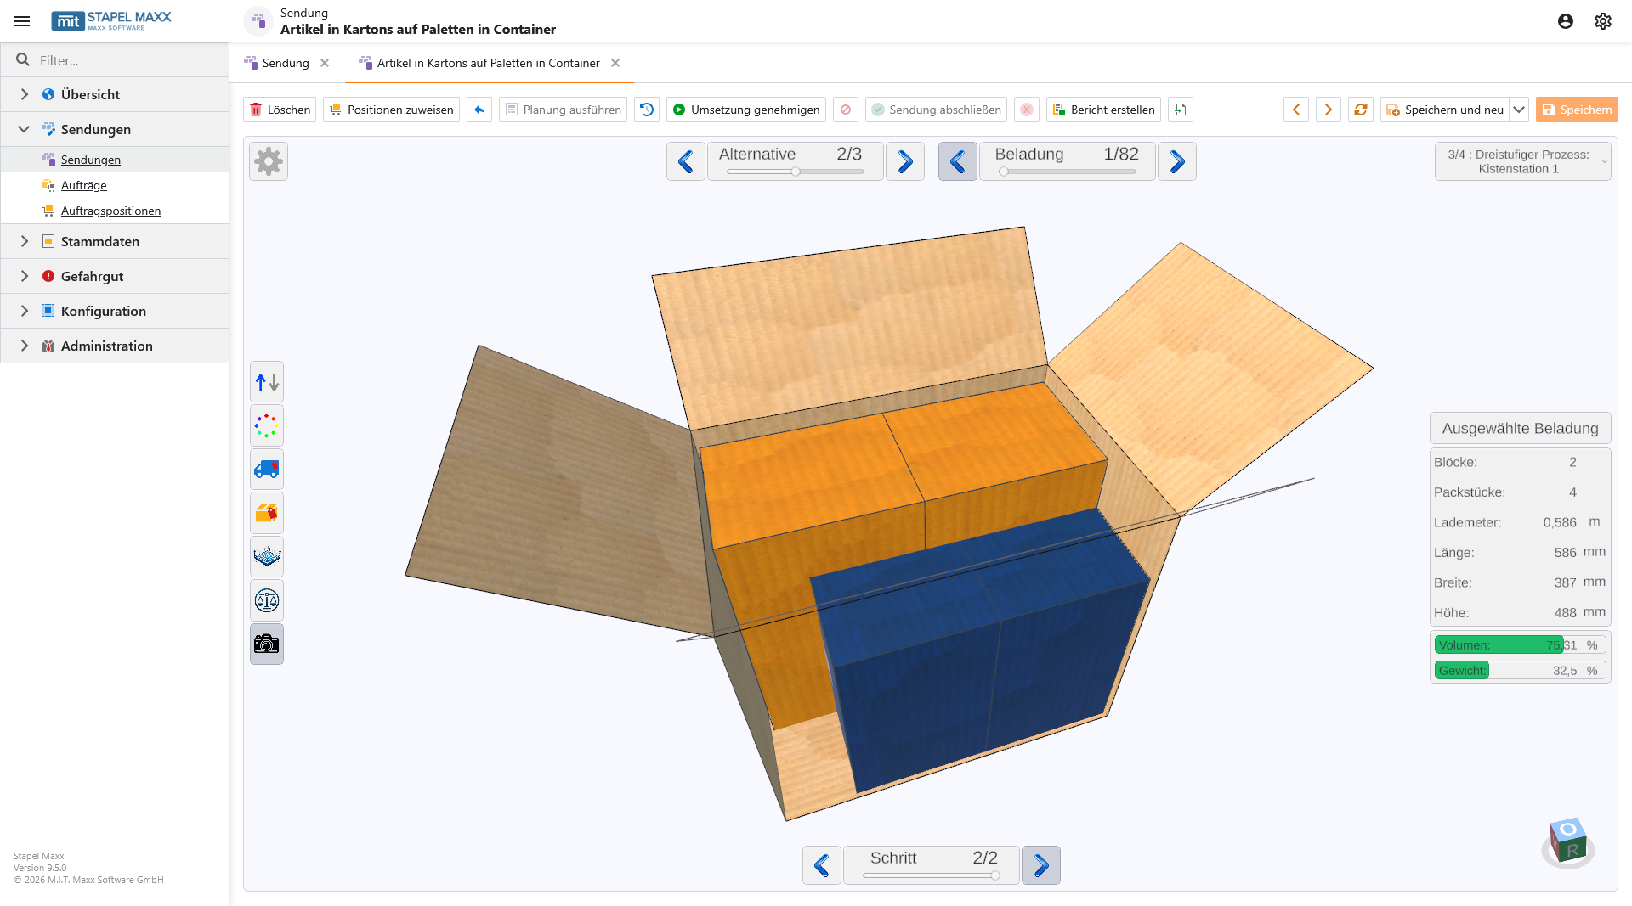Click the Ausgewählte Beladung header

[x=1521, y=429]
